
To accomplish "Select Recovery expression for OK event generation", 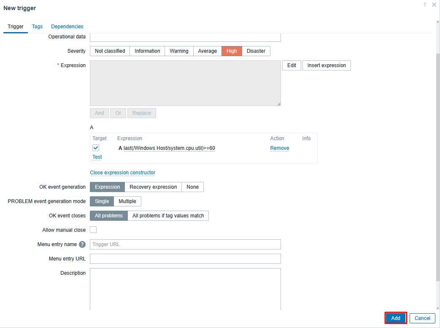I will [153, 187].
